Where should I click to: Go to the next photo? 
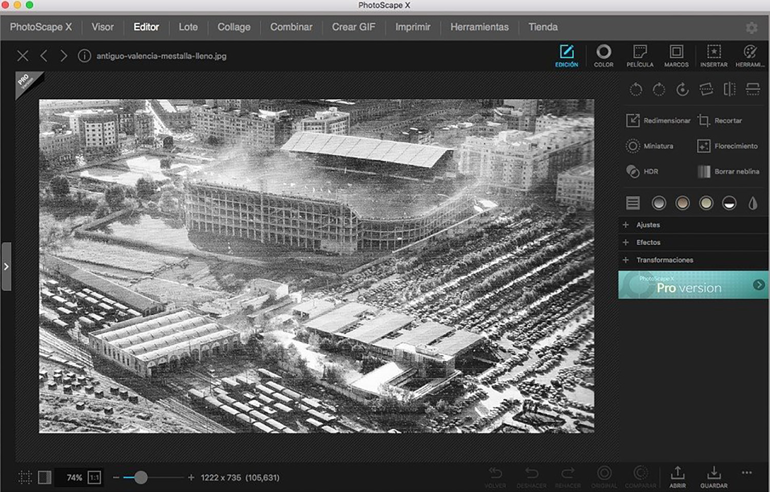tap(64, 56)
